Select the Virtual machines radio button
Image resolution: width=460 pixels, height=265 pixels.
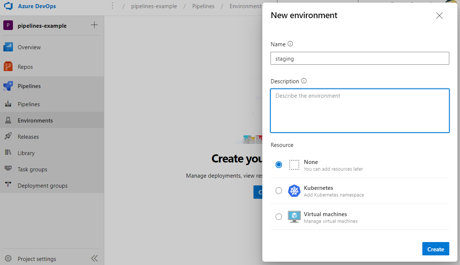click(279, 217)
